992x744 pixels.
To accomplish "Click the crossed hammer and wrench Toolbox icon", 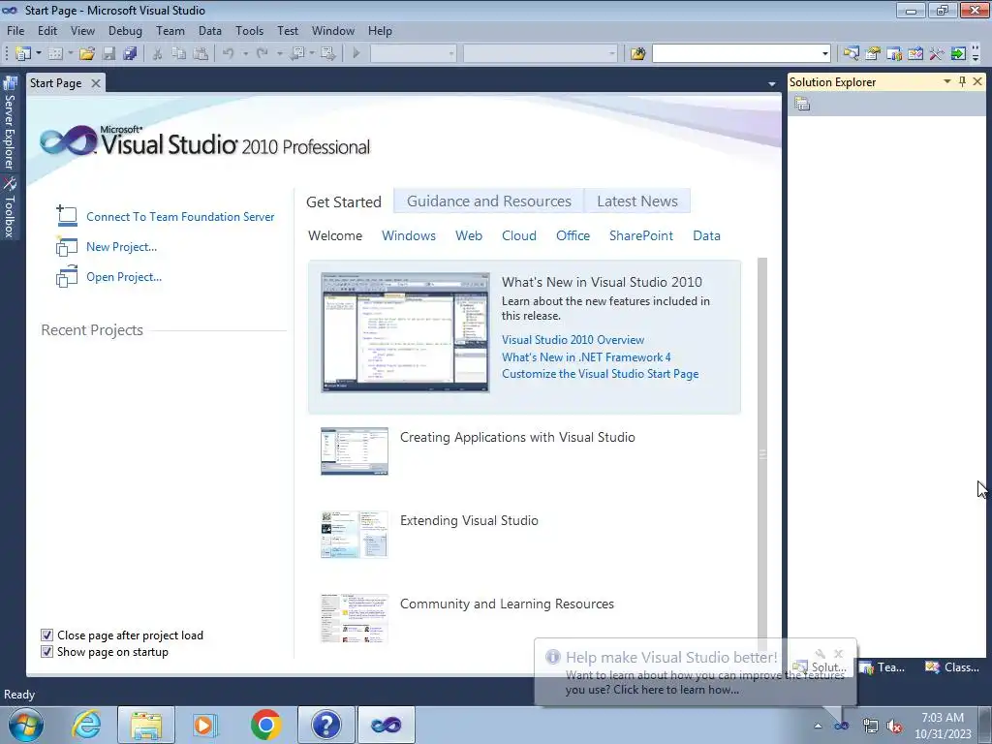I will pos(937,54).
